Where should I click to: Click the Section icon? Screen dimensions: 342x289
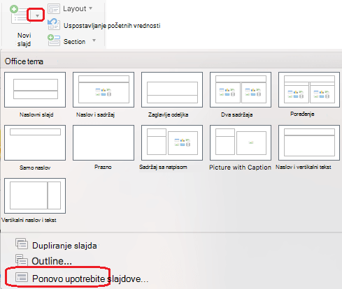54,40
